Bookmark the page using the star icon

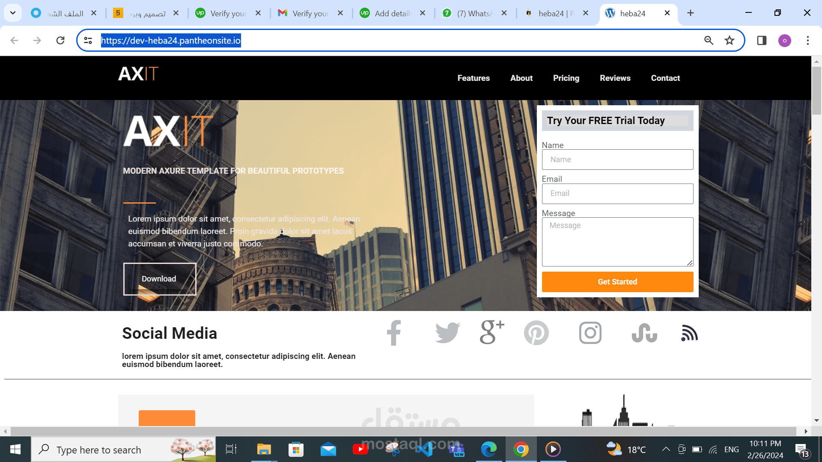point(729,40)
